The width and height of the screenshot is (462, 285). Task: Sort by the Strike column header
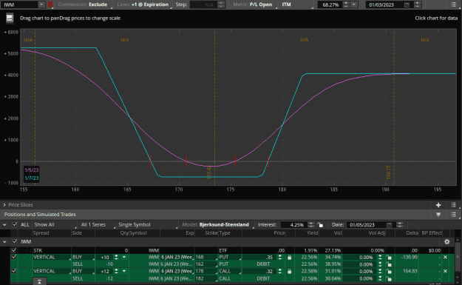click(211, 233)
